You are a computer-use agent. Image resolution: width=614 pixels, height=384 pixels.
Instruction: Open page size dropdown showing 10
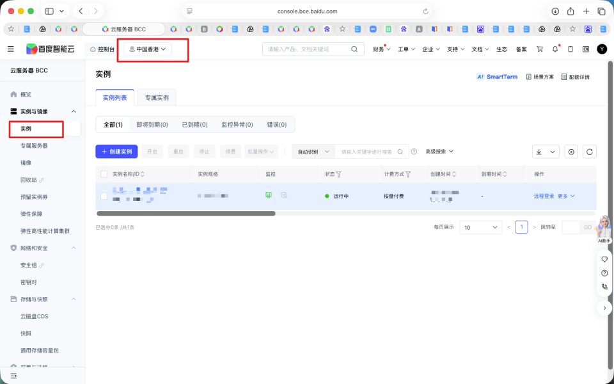[x=480, y=227]
